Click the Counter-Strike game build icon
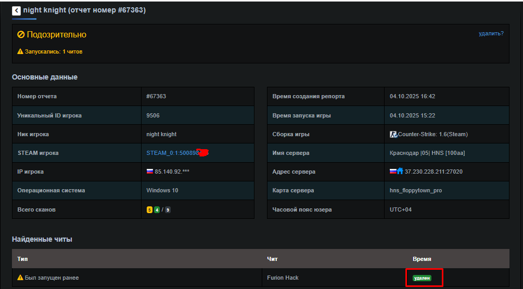Image resolution: width=523 pixels, height=289 pixels. coord(393,134)
